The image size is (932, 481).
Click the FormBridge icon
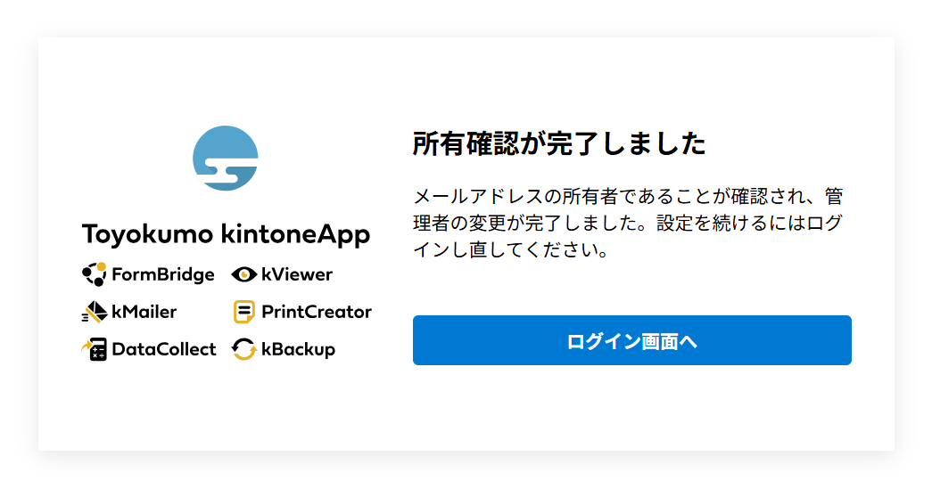[94, 274]
